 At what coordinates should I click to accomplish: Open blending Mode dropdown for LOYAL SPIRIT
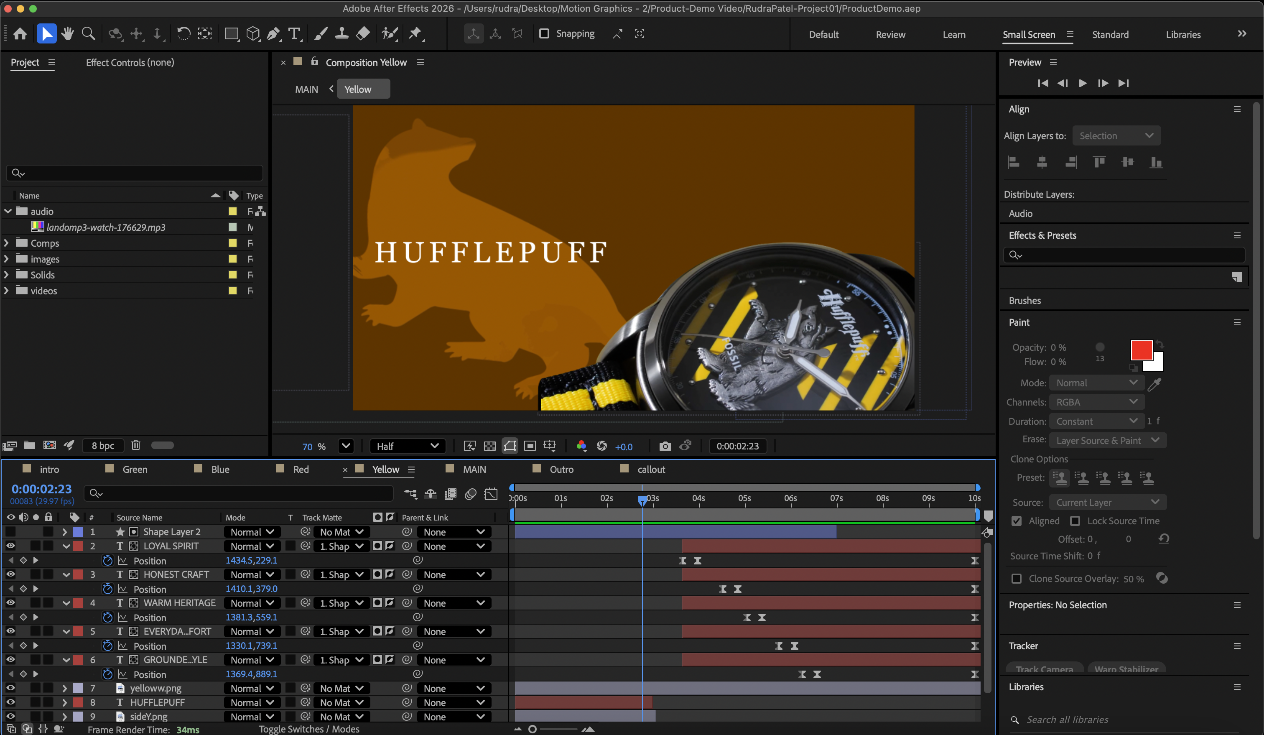pos(252,546)
